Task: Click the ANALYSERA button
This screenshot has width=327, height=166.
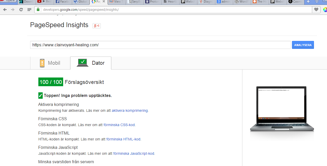Action: coord(303,45)
